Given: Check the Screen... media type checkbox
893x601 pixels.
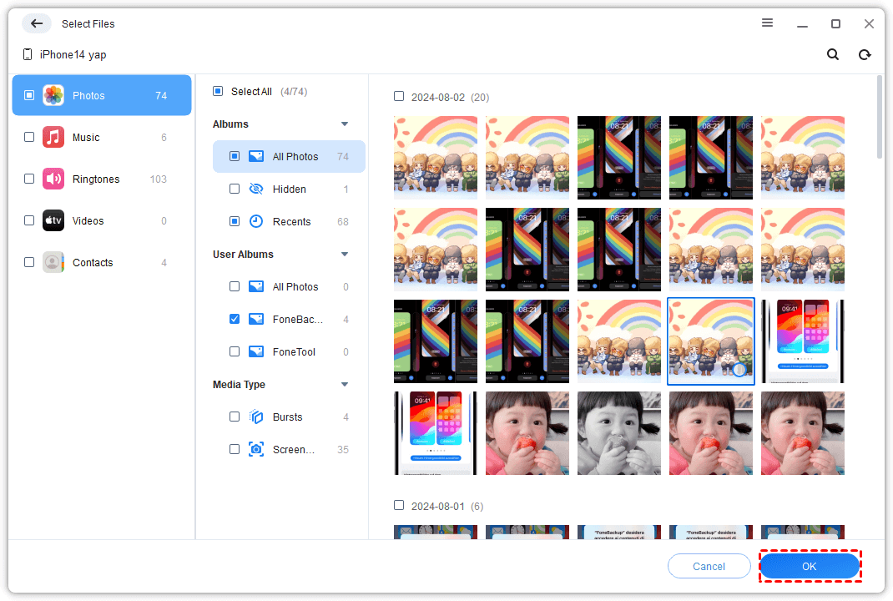Looking at the screenshot, I should [234, 449].
